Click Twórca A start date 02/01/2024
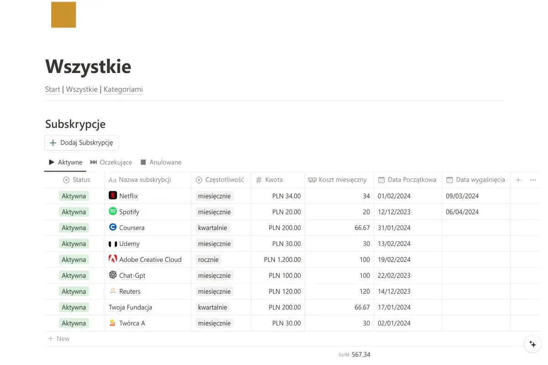The image size is (548, 365). (394, 323)
